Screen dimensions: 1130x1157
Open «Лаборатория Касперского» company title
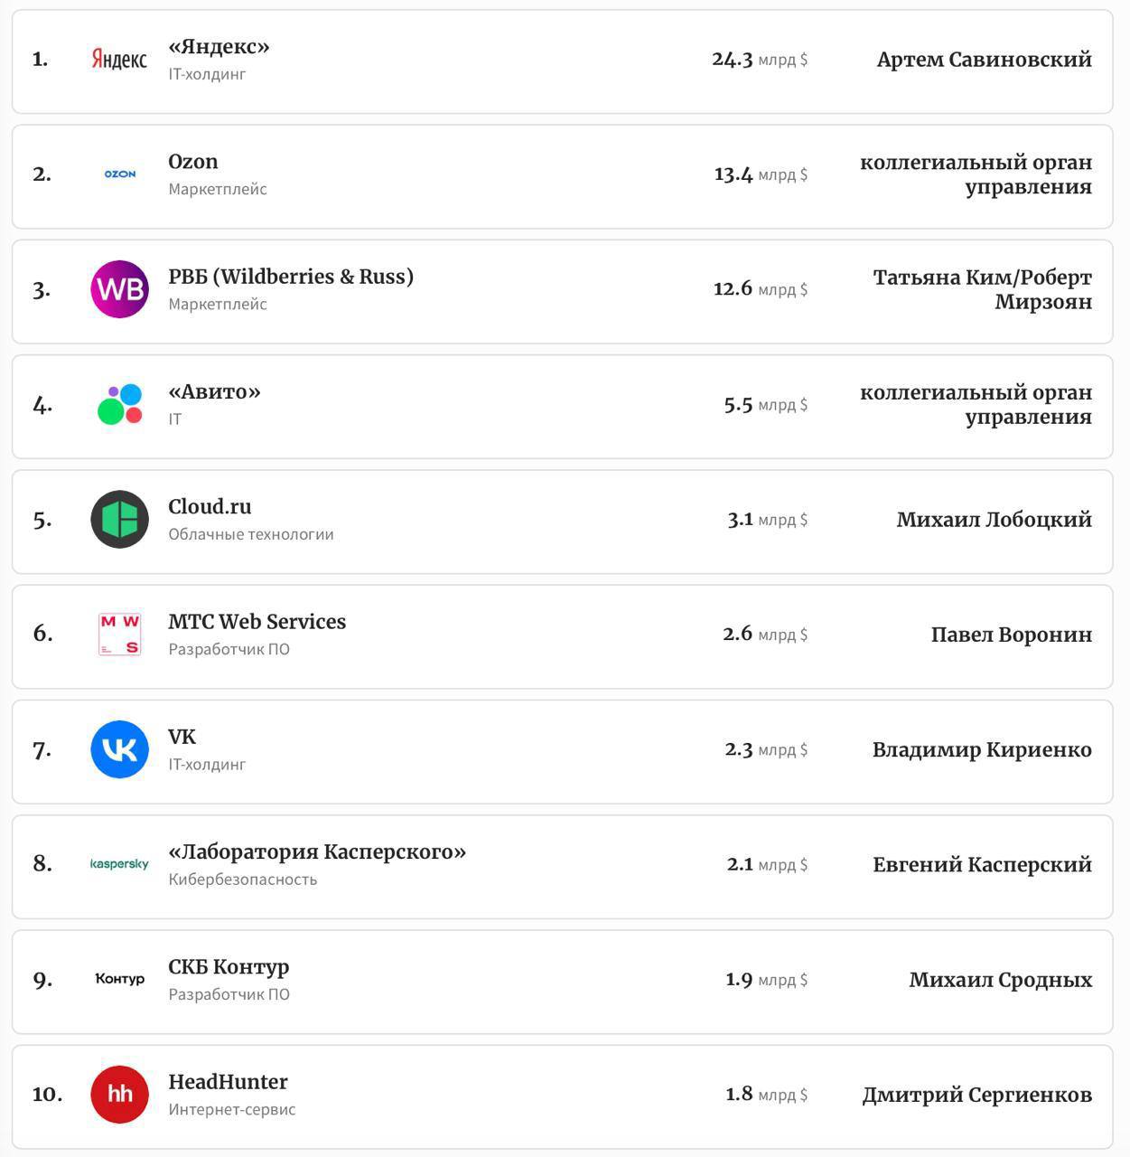316,851
